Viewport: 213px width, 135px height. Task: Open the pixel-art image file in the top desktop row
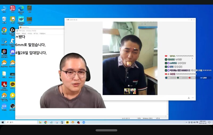(x=29, y=9)
